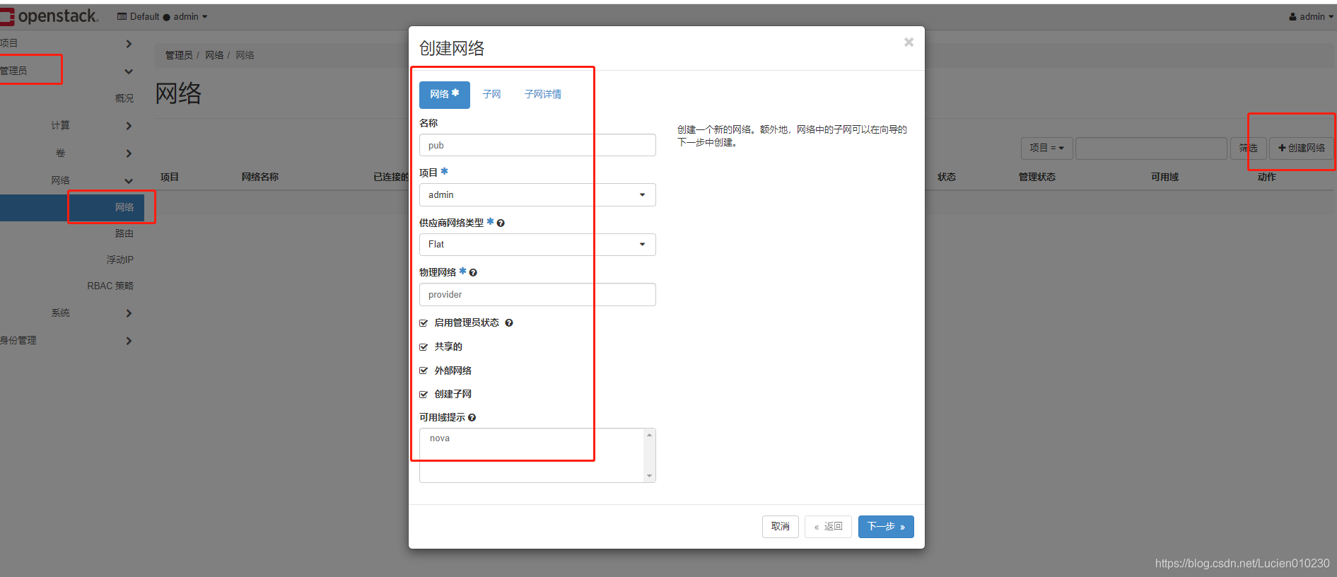Open the admin user menu at top right
This screenshot has width=1337, height=577.
1311,17
